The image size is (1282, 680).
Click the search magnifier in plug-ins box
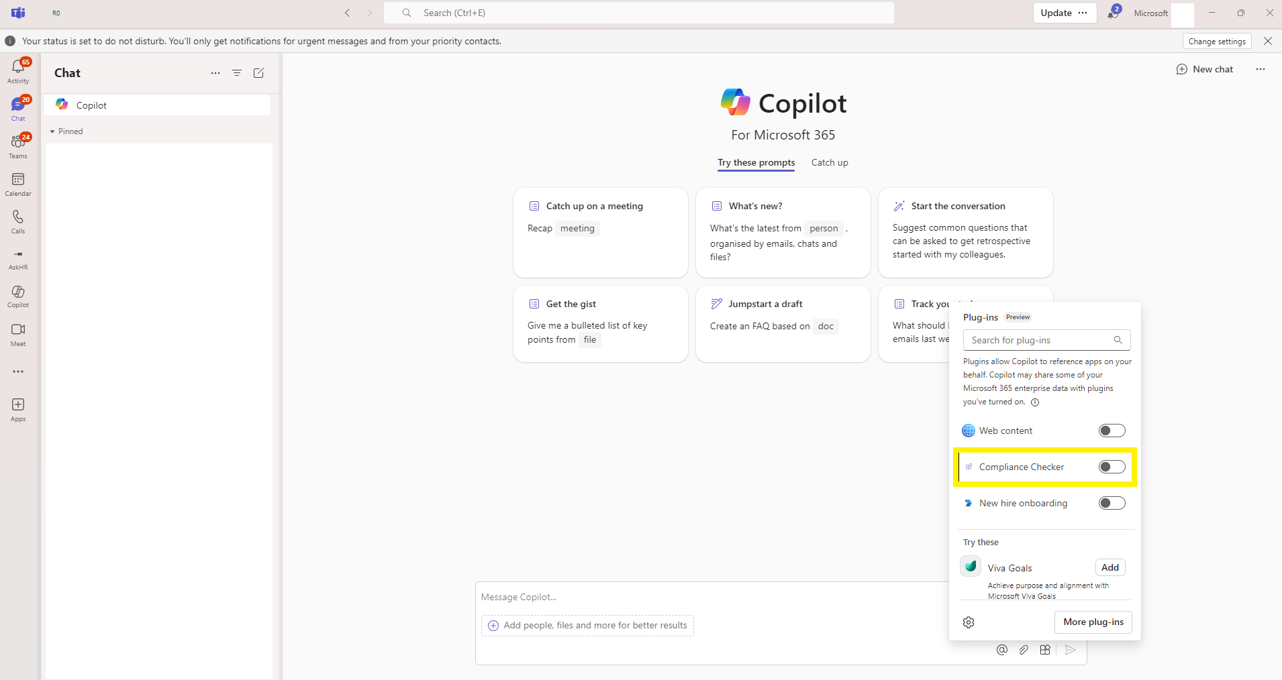point(1118,340)
